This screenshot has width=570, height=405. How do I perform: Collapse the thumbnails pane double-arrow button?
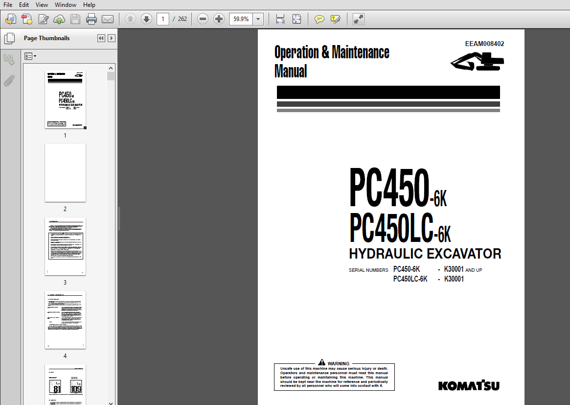coord(101,38)
